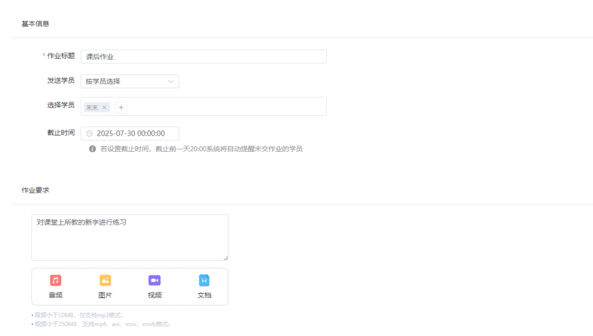
Task: Click the yellow image upload icon
Action: 105,280
